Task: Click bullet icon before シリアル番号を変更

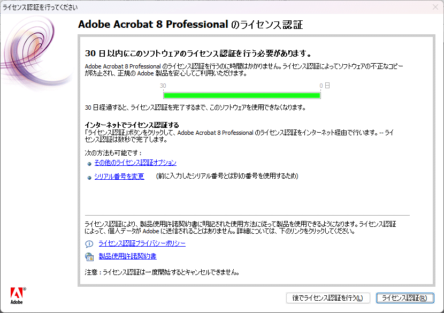Action: [89, 178]
